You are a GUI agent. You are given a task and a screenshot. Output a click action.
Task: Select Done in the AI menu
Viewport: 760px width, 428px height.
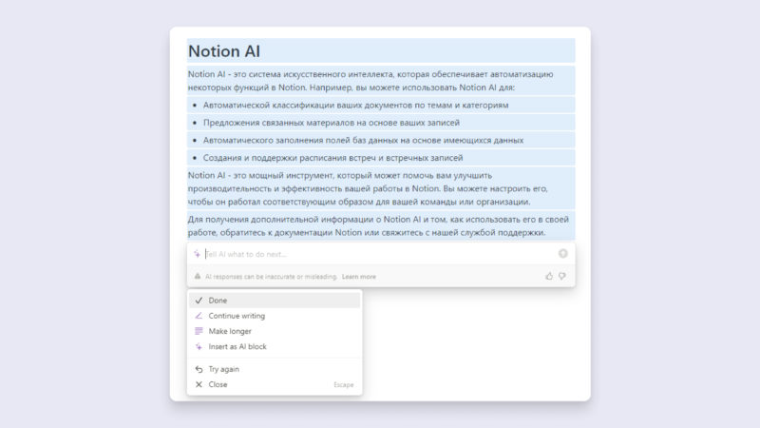coord(218,301)
